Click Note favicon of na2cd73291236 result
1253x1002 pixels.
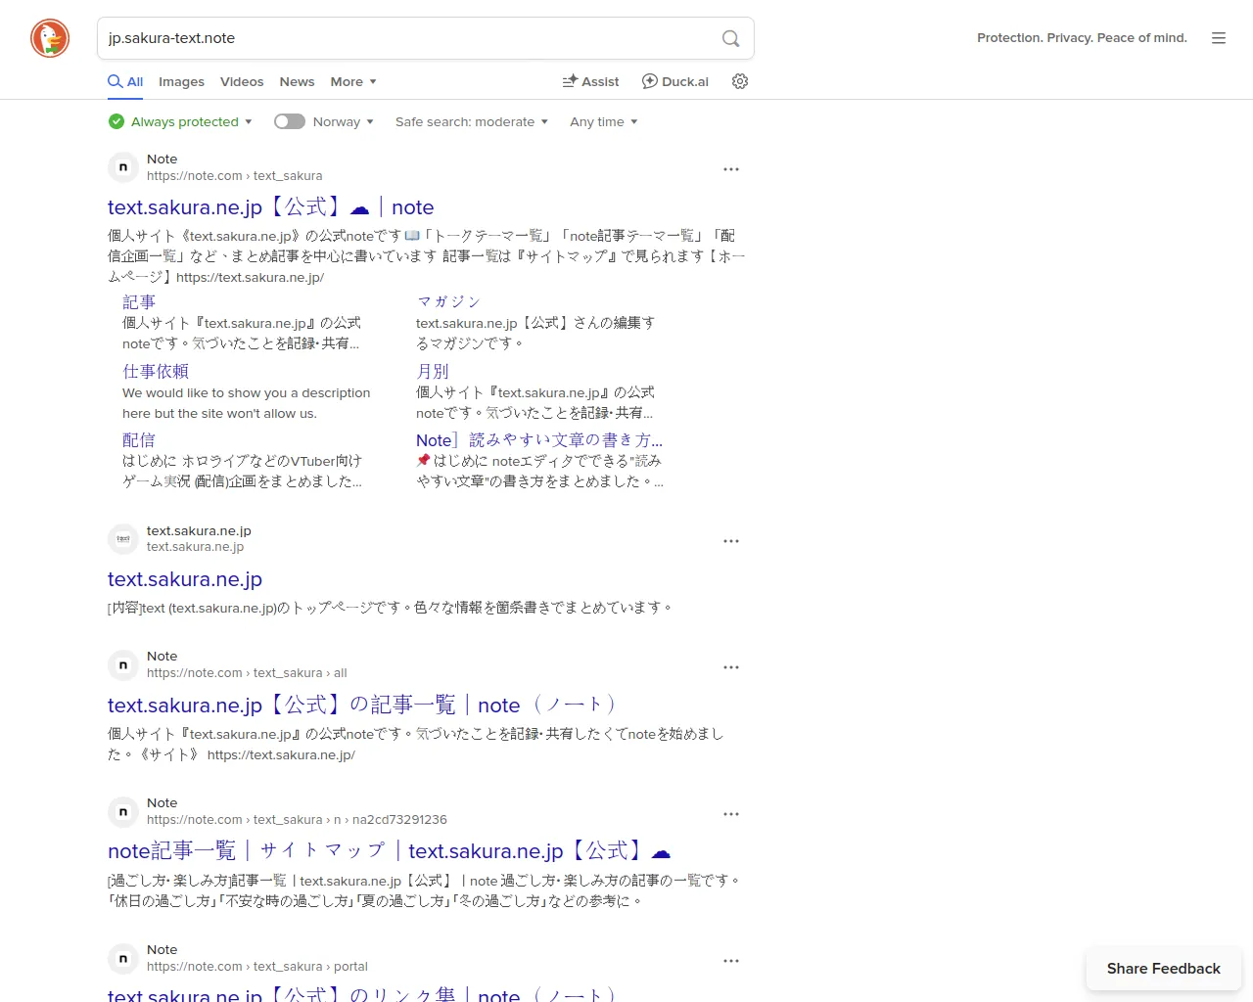[x=123, y=812]
